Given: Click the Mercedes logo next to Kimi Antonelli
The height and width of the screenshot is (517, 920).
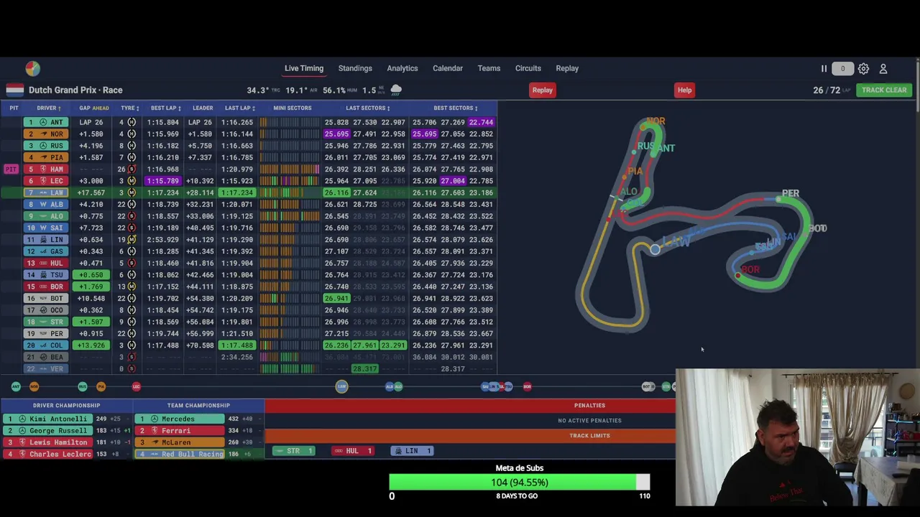Looking at the screenshot, I should pos(22,419).
